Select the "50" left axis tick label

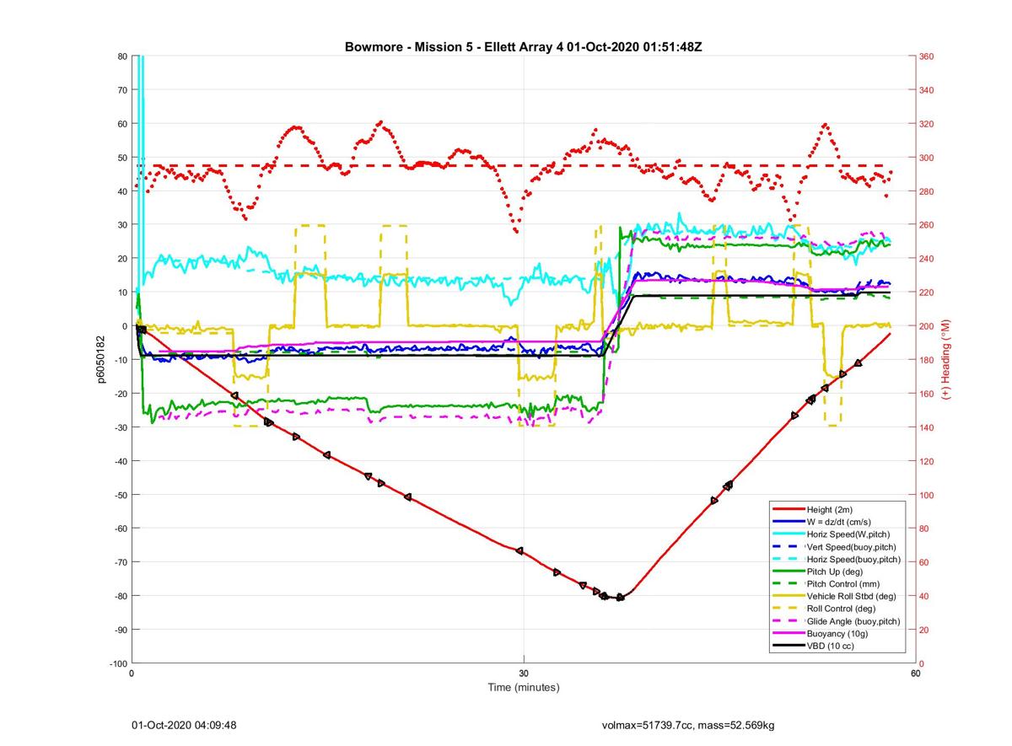pos(121,158)
